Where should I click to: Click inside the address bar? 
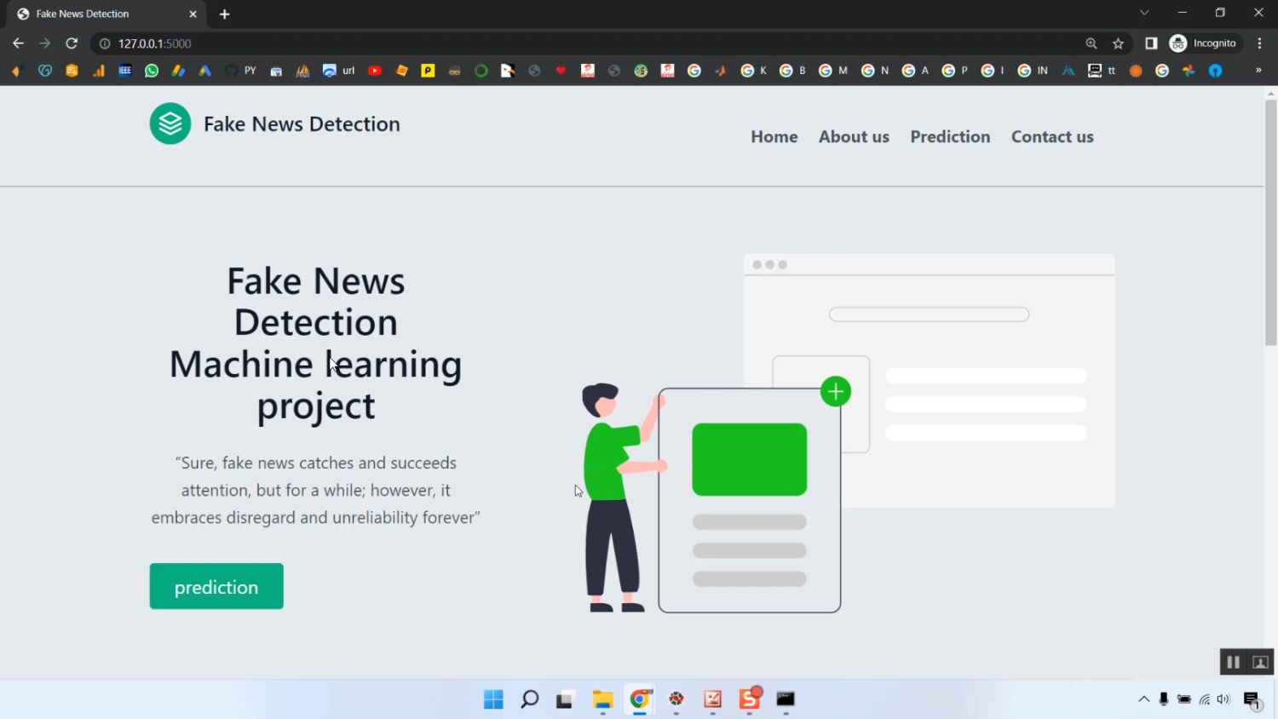[x=341, y=43]
